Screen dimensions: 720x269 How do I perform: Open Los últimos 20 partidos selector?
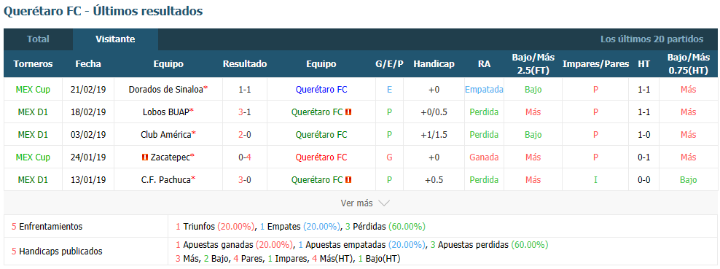pyautogui.click(x=651, y=39)
